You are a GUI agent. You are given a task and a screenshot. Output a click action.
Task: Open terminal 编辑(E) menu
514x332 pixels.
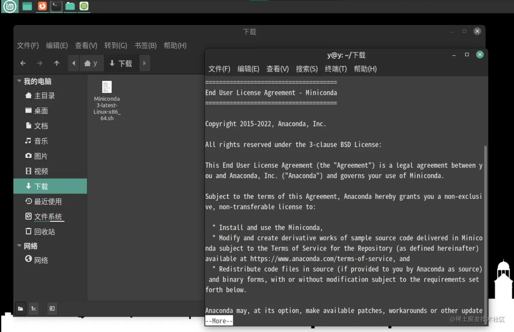[x=248, y=69]
